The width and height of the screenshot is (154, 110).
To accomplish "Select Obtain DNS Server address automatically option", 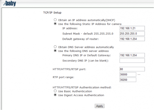I will (55, 47).
